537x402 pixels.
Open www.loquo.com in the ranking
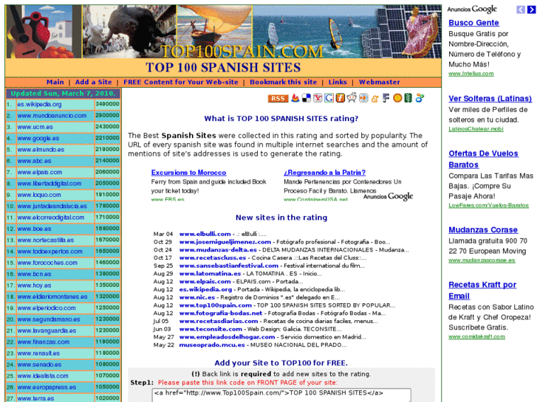(39, 195)
